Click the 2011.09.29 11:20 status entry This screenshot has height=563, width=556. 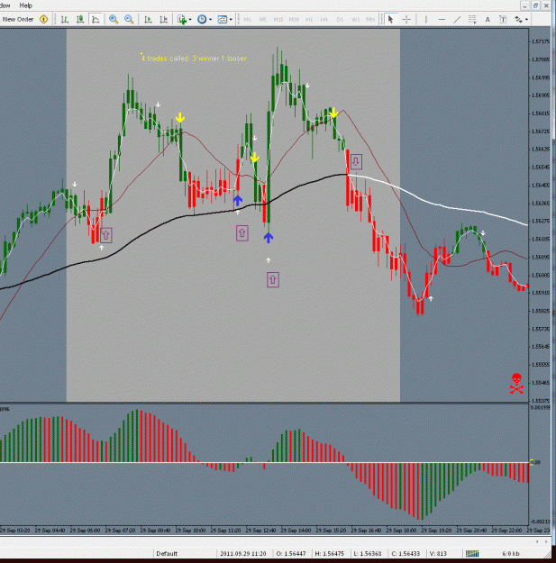[x=243, y=553]
